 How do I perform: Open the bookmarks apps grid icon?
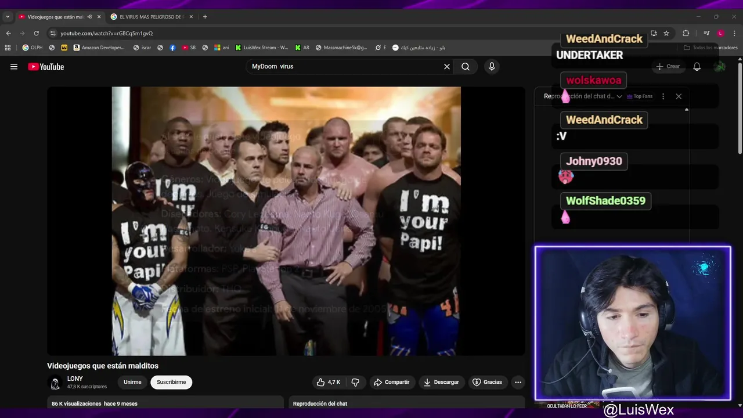click(8, 48)
